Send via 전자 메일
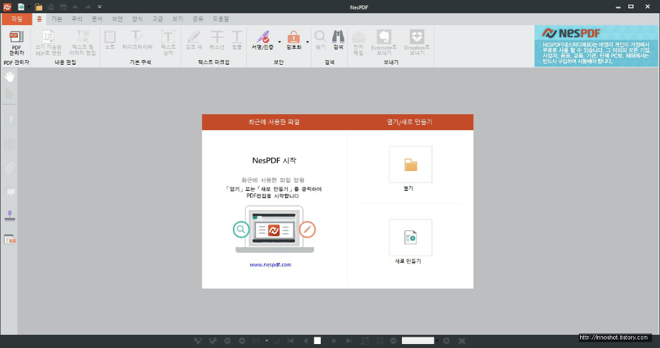 tap(358, 42)
